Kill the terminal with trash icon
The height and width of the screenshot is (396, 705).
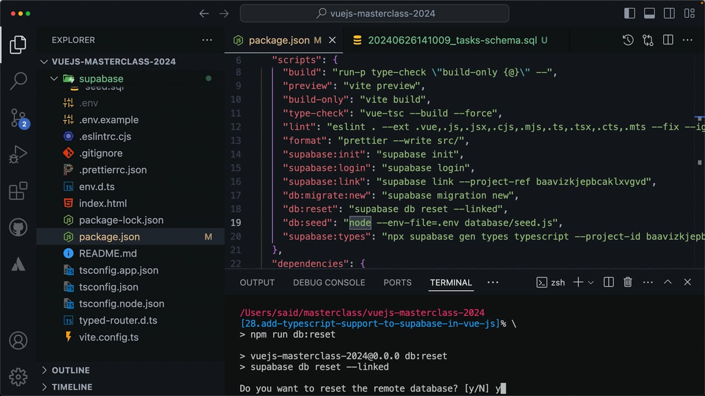point(628,282)
